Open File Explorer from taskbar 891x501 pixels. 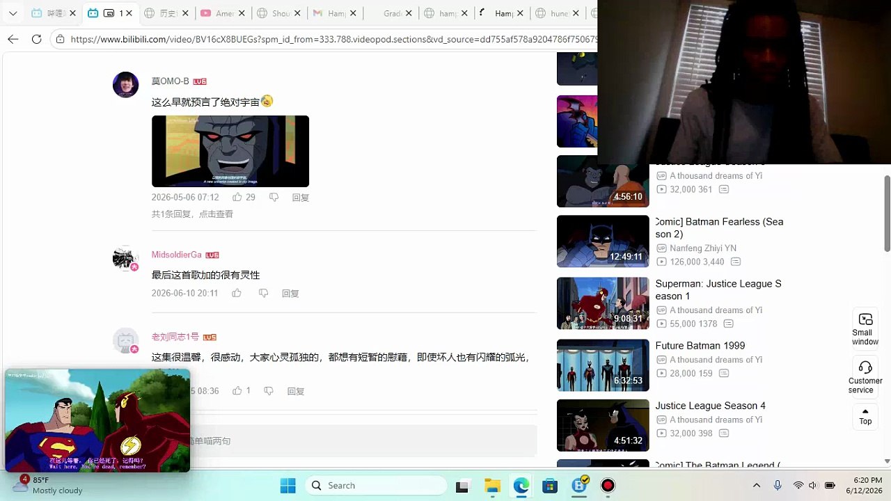pos(492,486)
